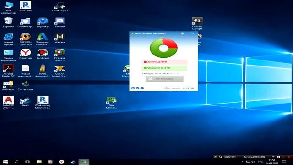Image resolution: width=293 pixels, height=165 pixels.
Task: Open taskbar search magnifier
Action: [16, 162]
